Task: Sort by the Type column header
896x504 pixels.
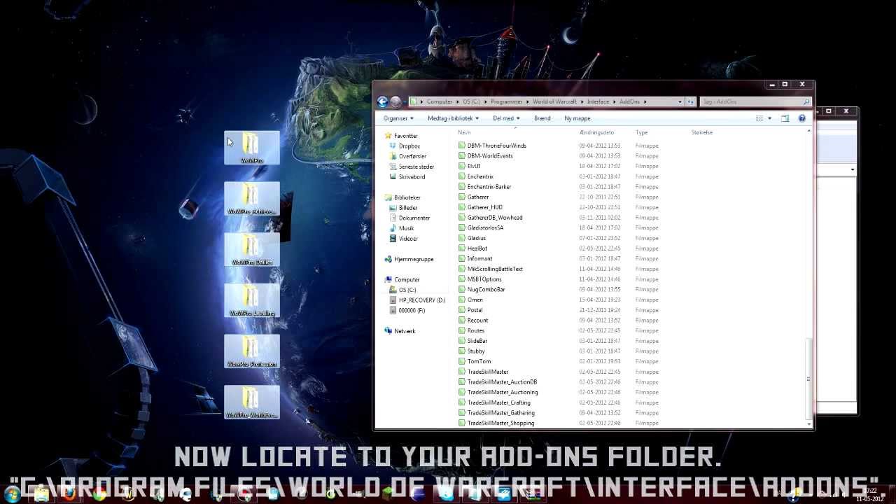Action: [641, 132]
